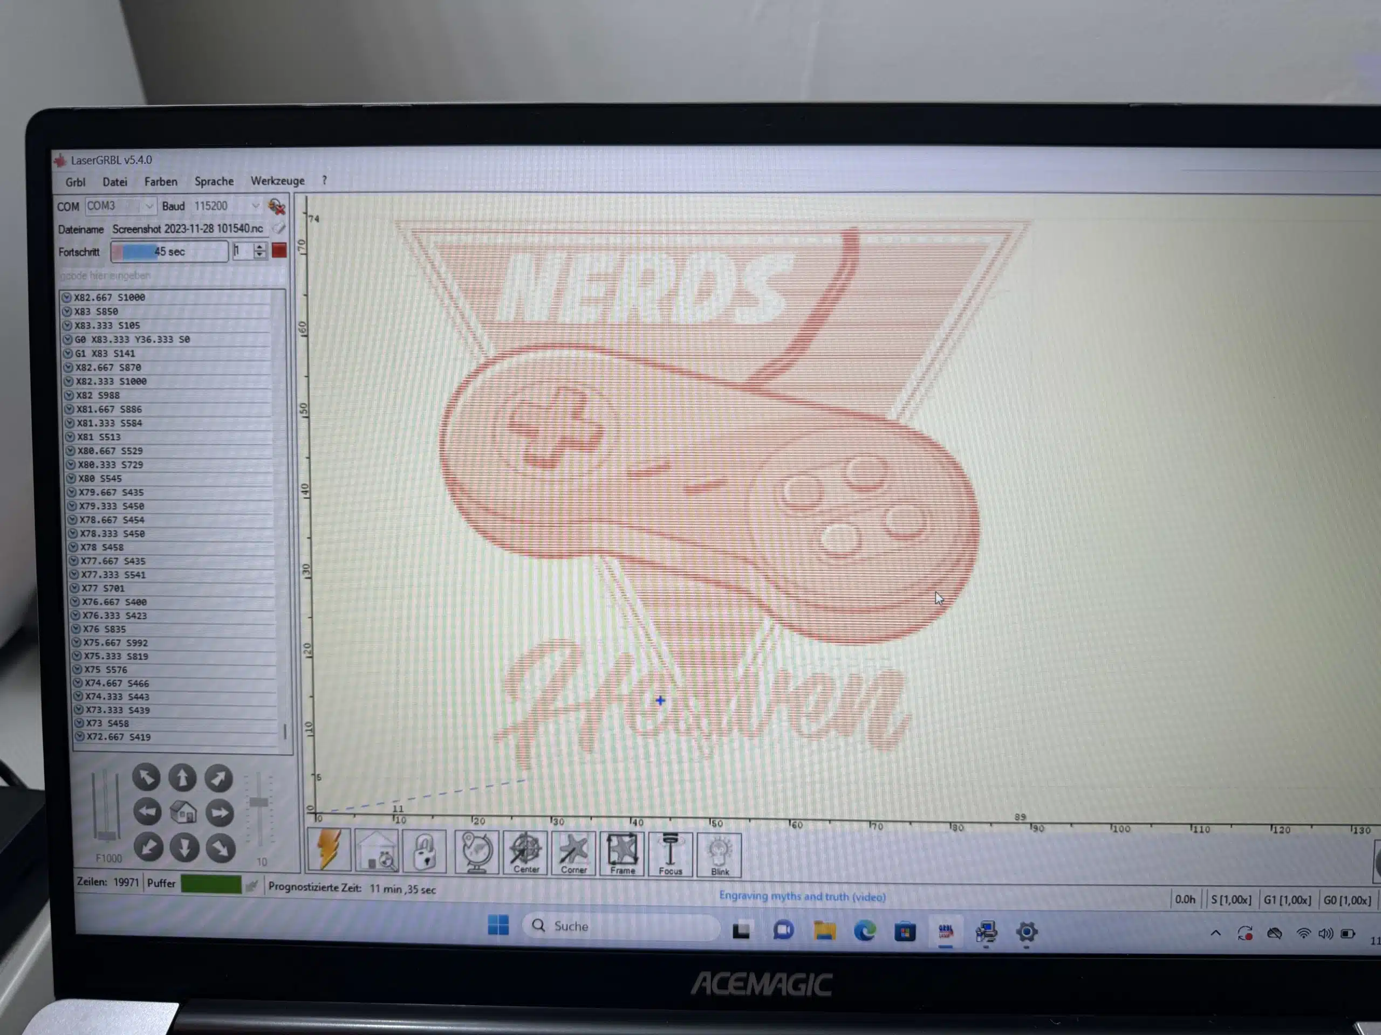Screen dimensions: 1381x1035
Task: Increase the run count stepper value
Action: 261,247
